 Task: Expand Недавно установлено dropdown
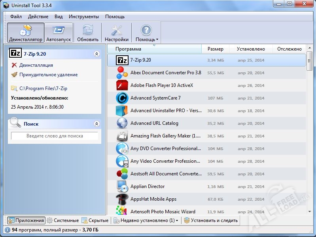[x=177, y=221]
